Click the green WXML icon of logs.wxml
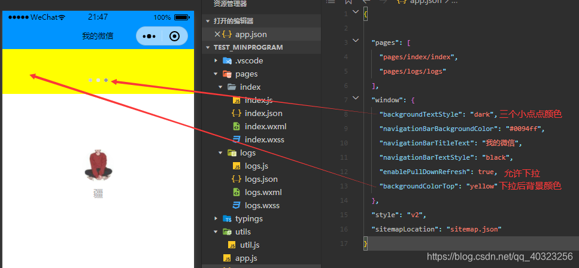The image size is (579, 268). [237, 192]
